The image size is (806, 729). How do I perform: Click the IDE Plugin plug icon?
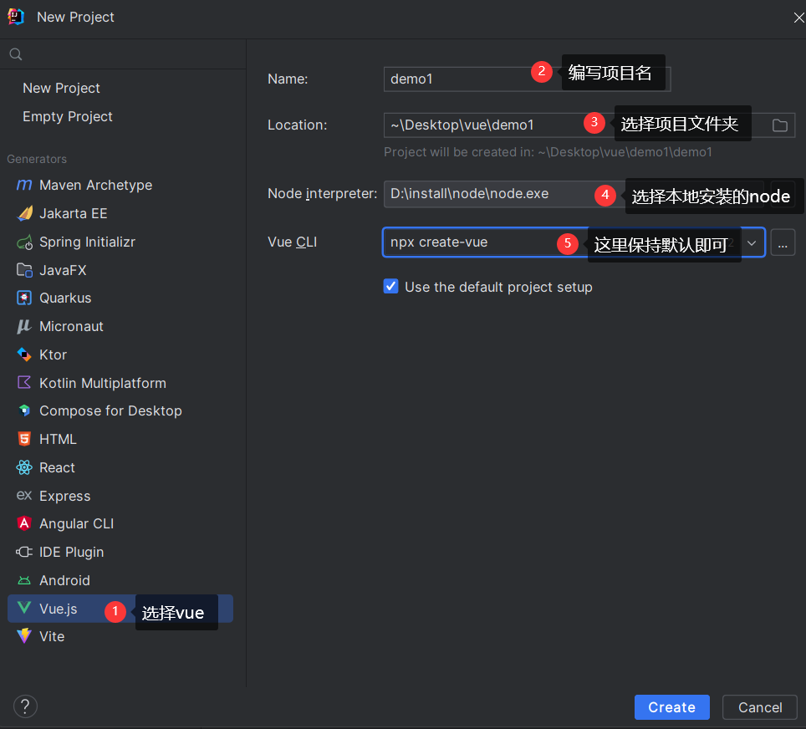pos(24,552)
